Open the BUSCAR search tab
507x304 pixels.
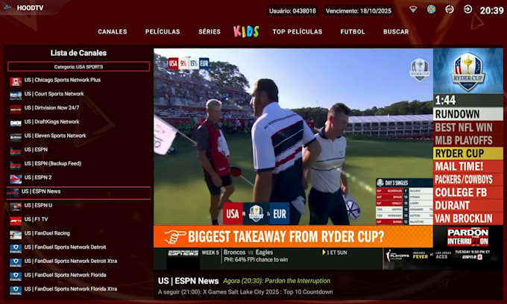click(x=396, y=31)
